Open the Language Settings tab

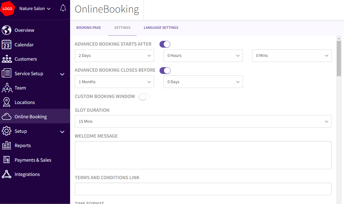click(x=161, y=28)
